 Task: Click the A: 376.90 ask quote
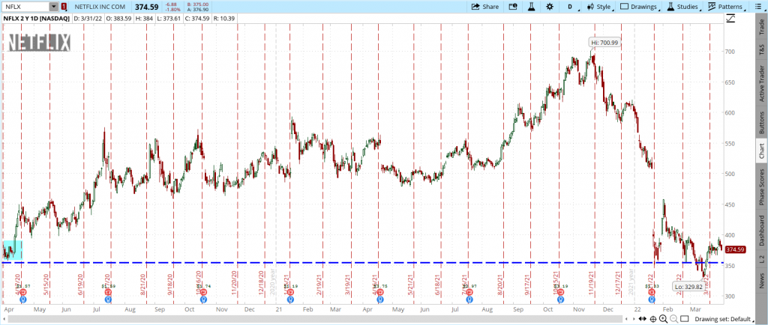(198, 9)
